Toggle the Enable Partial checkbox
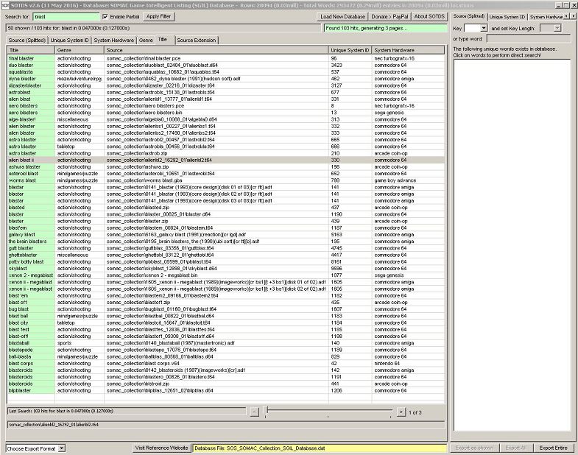The width and height of the screenshot is (578, 455). [x=105, y=16]
